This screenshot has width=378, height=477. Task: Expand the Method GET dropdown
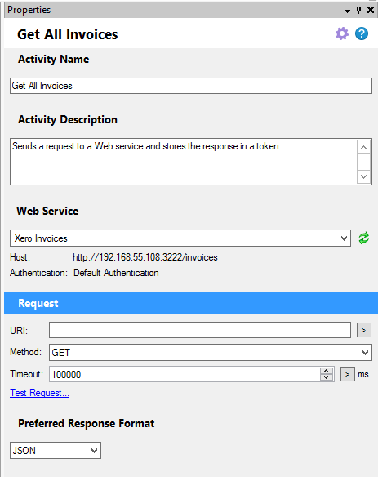click(365, 353)
